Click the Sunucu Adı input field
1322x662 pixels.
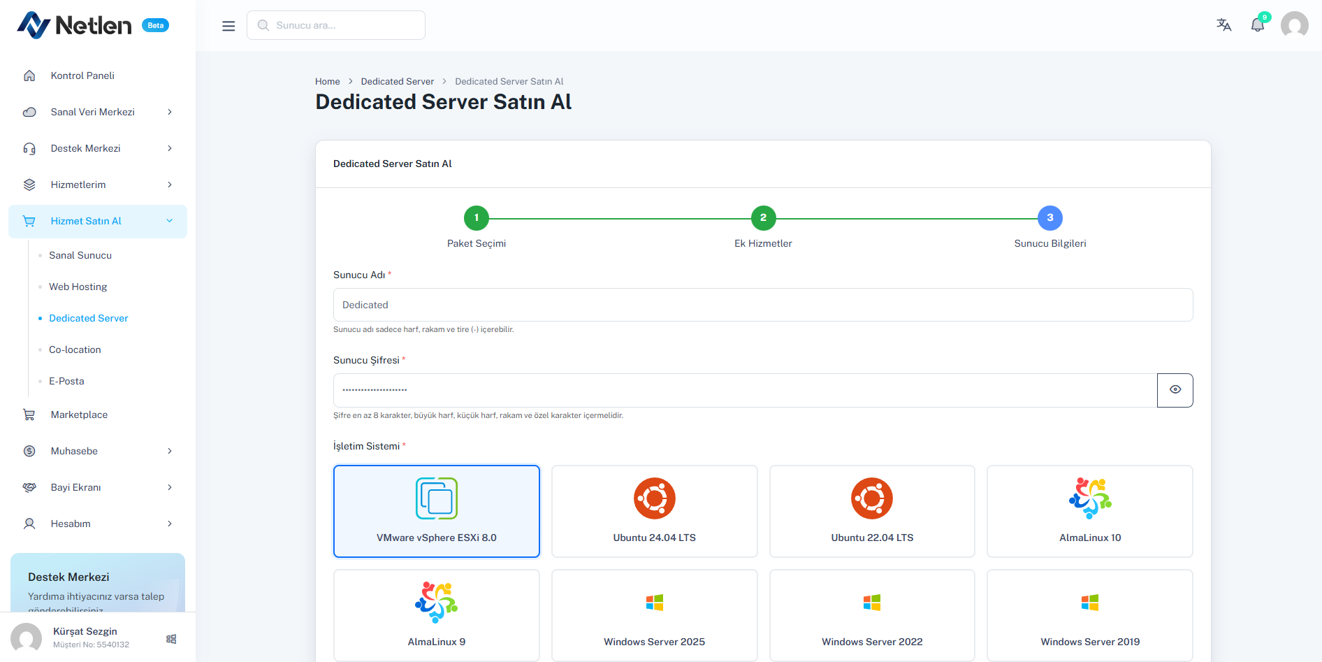point(763,305)
